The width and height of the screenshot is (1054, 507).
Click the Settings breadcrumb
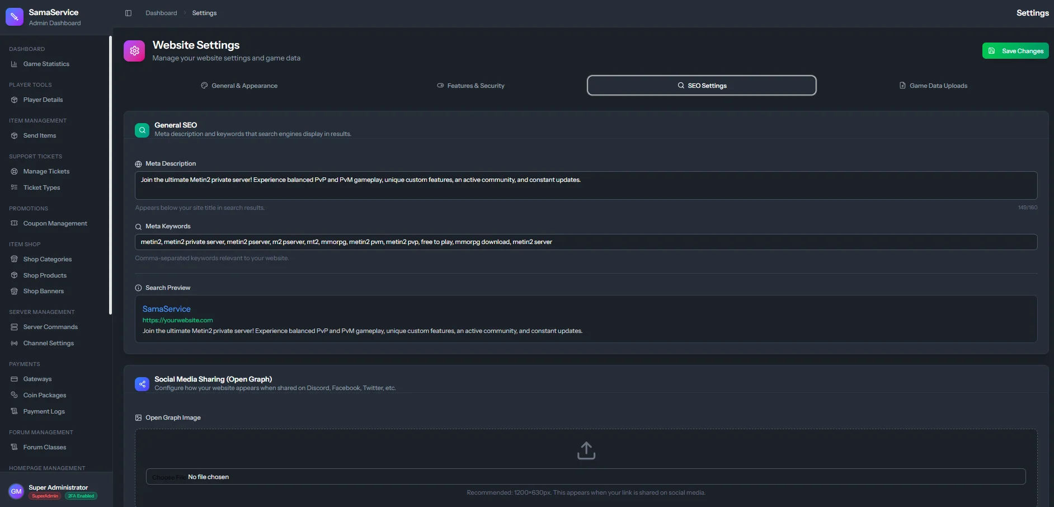(x=204, y=13)
